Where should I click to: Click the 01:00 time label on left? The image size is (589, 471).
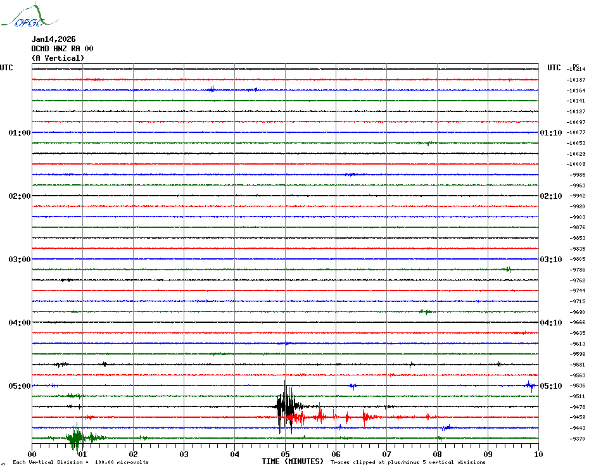[19, 133]
